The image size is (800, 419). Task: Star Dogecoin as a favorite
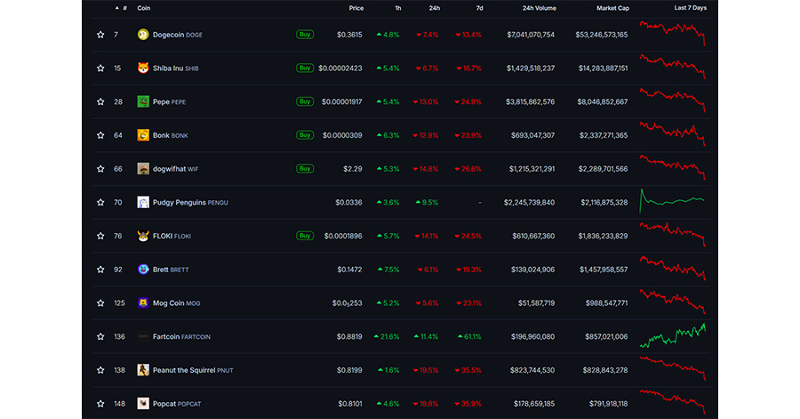[x=100, y=35]
